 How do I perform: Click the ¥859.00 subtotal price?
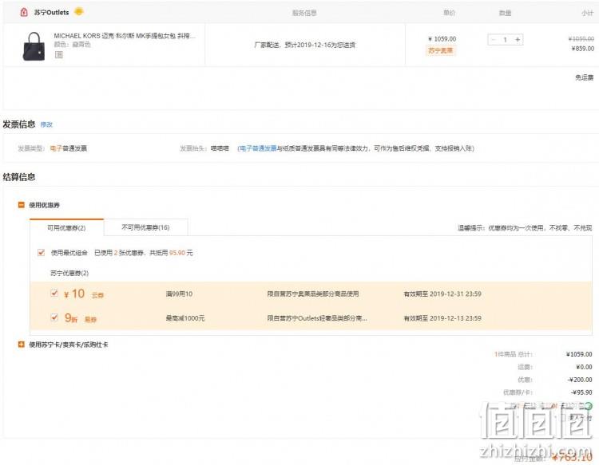pyautogui.click(x=582, y=49)
